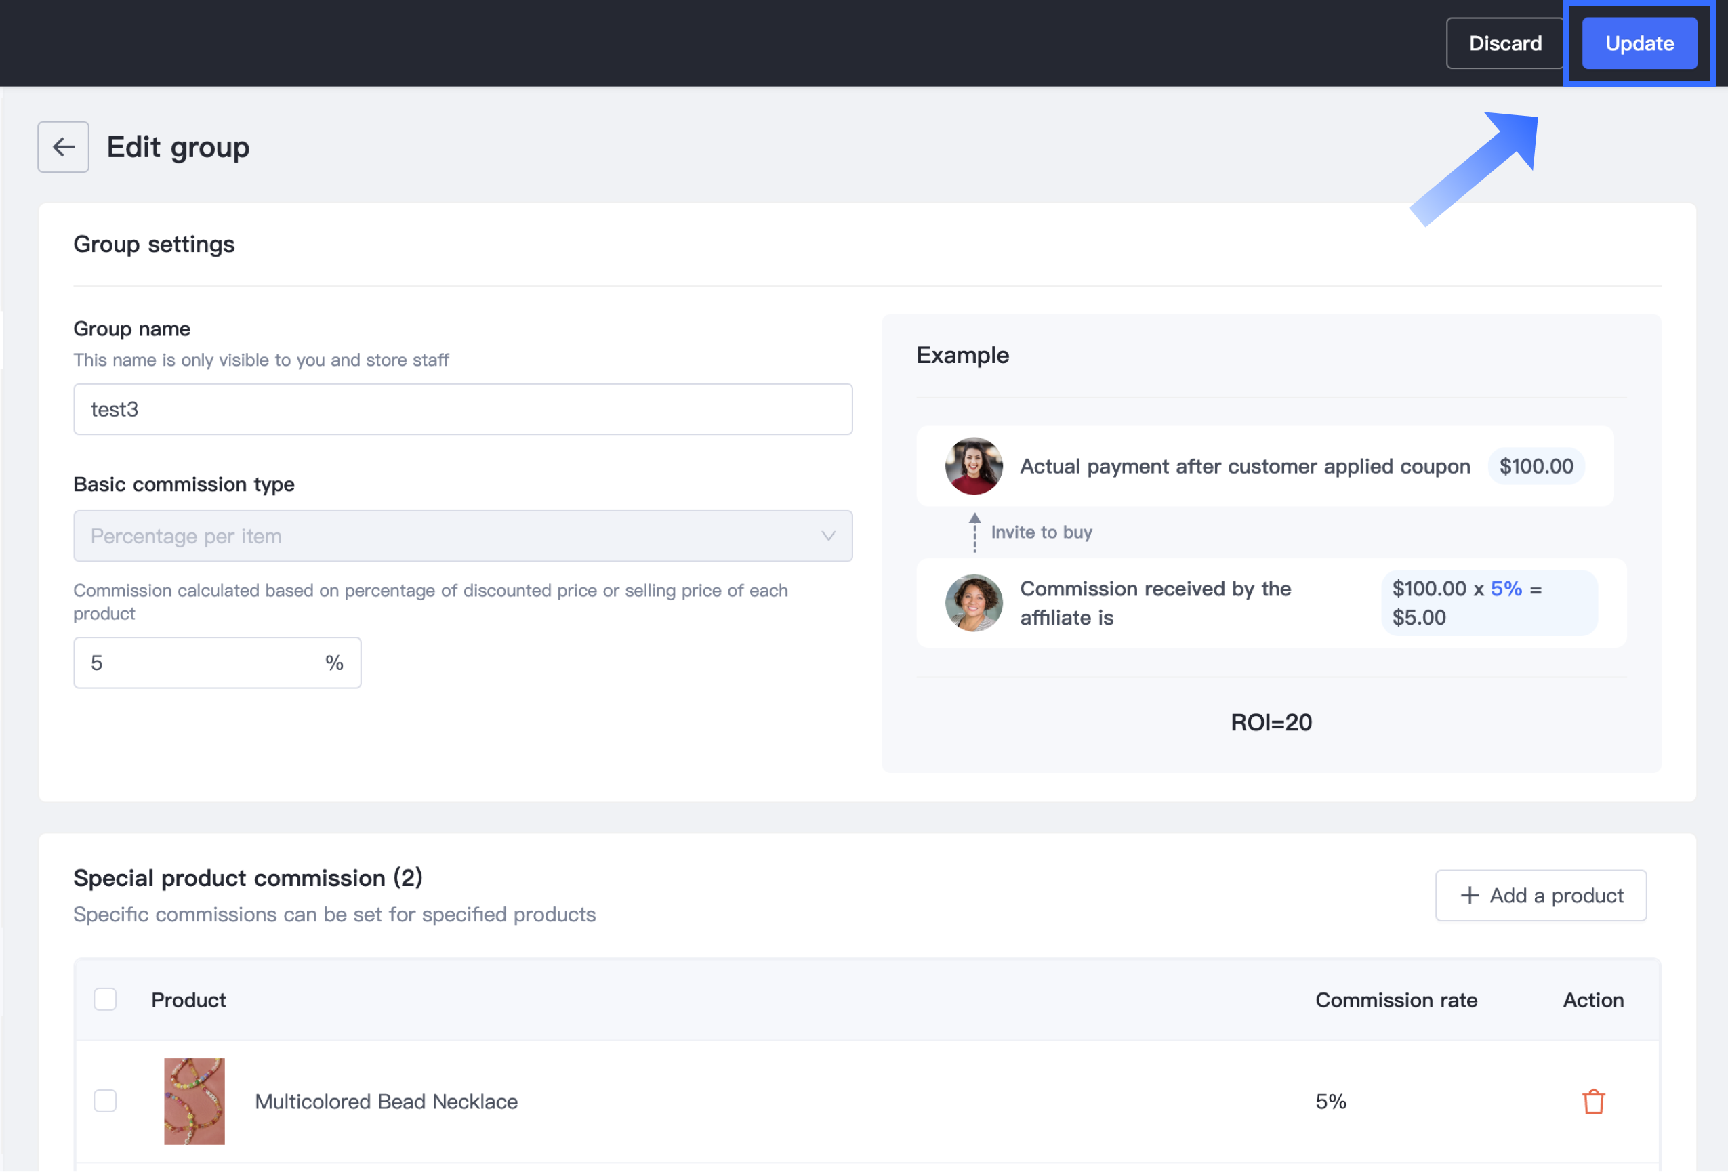
Task: Focus the Group name field test3
Action: coord(461,409)
